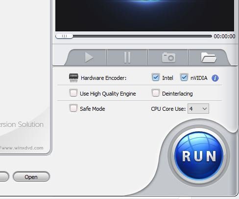Viewport: 239px width, 199px height.
Task: Start preview with the play button
Action: point(89,57)
